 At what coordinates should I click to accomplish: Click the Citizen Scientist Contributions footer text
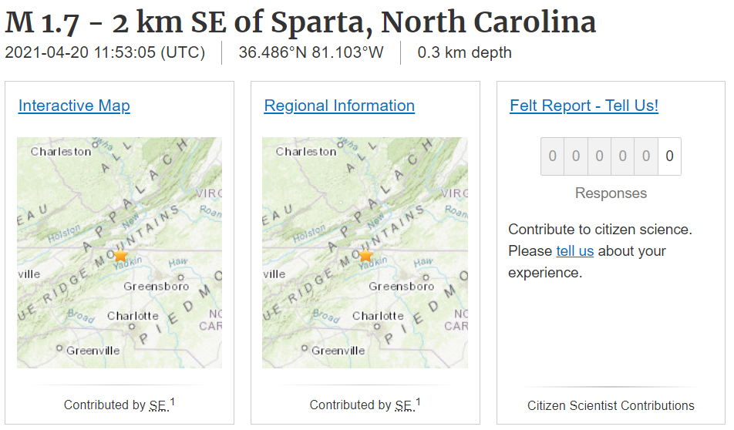611,405
